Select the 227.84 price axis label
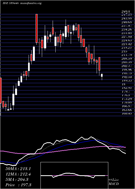Screen dimensions: 135x189 pyautogui.click(x=127, y=37)
